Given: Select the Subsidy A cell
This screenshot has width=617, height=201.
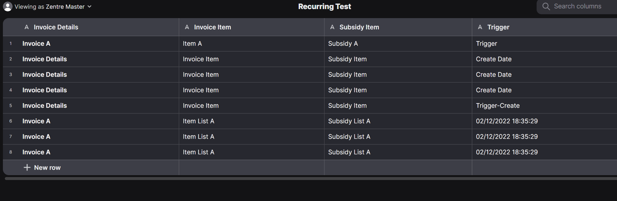Looking at the screenshot, I should coord(398,44).
